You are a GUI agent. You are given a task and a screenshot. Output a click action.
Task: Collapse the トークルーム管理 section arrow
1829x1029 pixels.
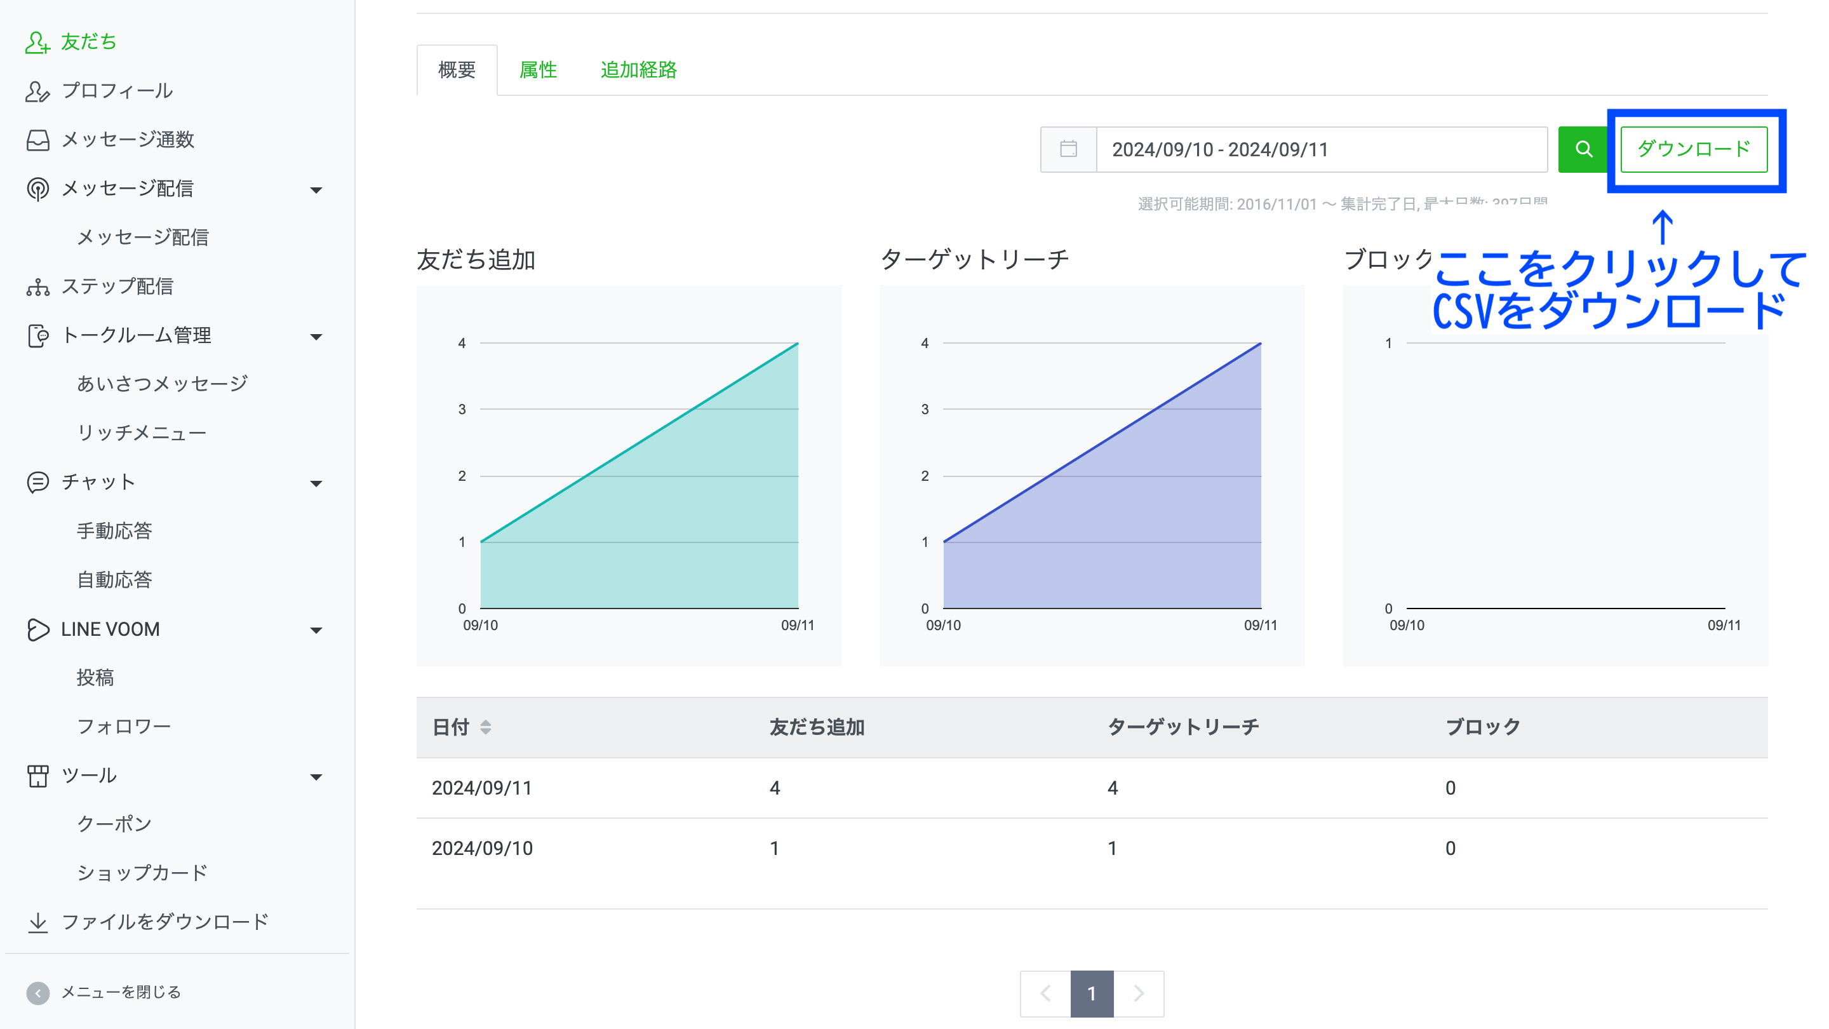coord(317,337)
